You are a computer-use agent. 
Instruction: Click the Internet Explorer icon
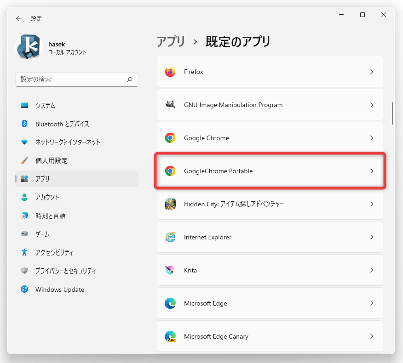coord(170,237)
